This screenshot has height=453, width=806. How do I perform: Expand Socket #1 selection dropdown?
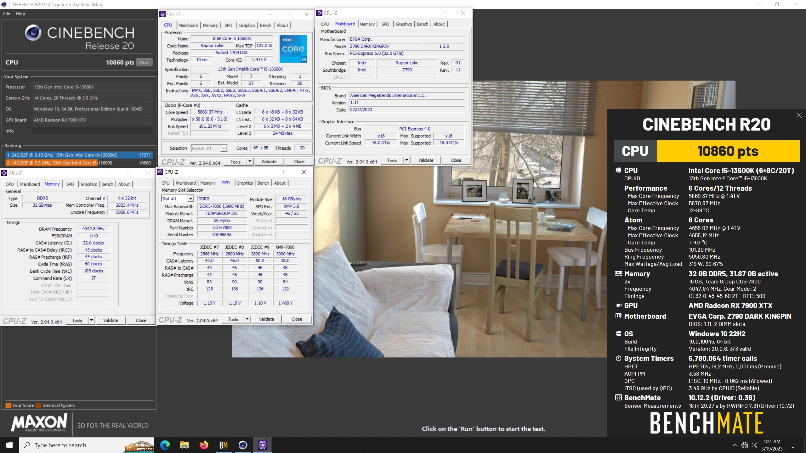click(x=224, y=148)
